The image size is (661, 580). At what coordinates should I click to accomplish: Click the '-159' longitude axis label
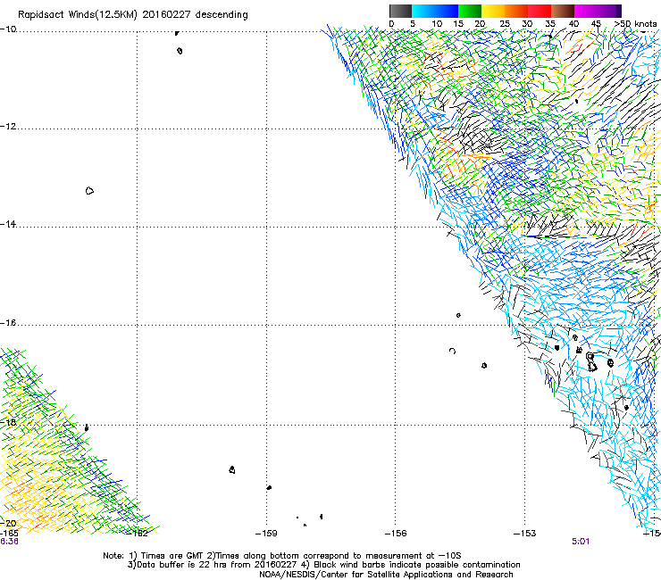(x=266, y=534)
